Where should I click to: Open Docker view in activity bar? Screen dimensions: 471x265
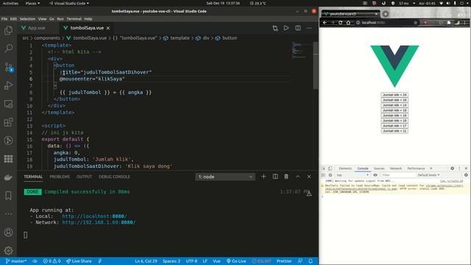point(8,177)
